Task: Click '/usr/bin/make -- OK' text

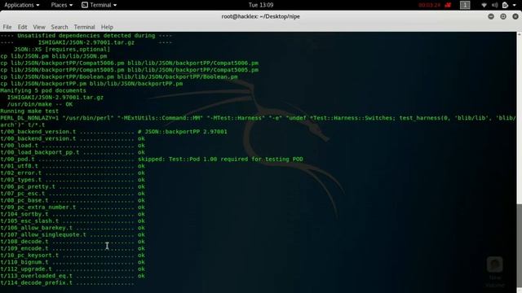Action: (40, 104)
